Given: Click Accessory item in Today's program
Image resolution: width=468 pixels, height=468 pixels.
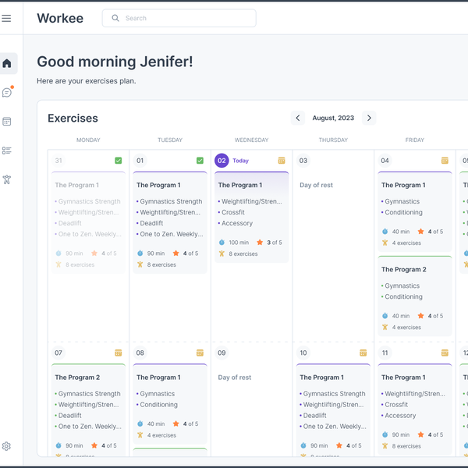Looking at the screenshot, I should click(x=237, y=223).
